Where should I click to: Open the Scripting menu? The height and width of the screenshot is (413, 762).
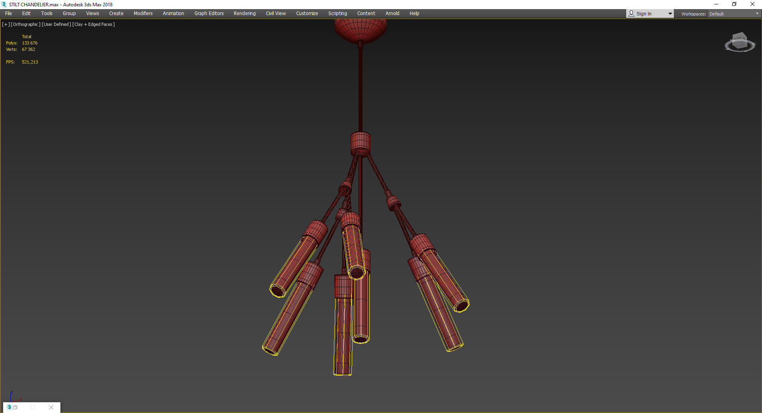tap(338, 14)
